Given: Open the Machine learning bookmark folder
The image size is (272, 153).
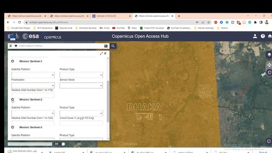Looking at the screenshot, I should [86, 28].
